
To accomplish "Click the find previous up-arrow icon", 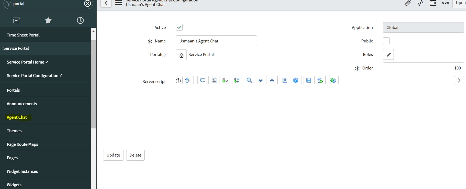I will click(272, 80).
